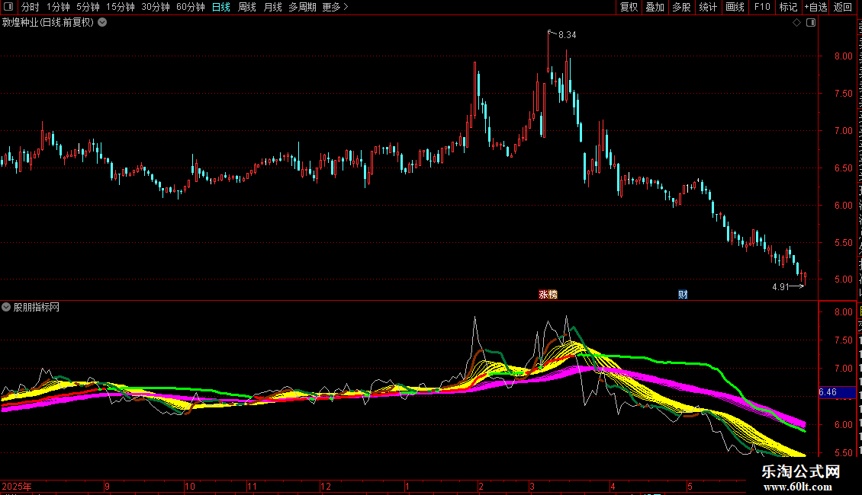Open the 多周期 multi-period view
Viewport: 862px width, 495px height.
point(302,7)
